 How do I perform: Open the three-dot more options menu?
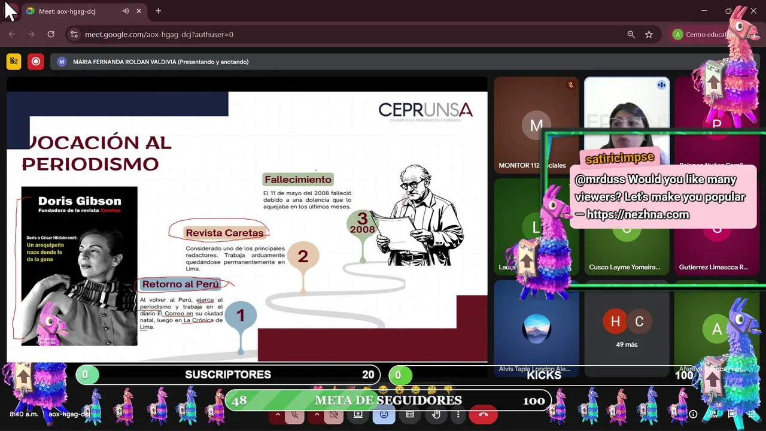(458, 414)
